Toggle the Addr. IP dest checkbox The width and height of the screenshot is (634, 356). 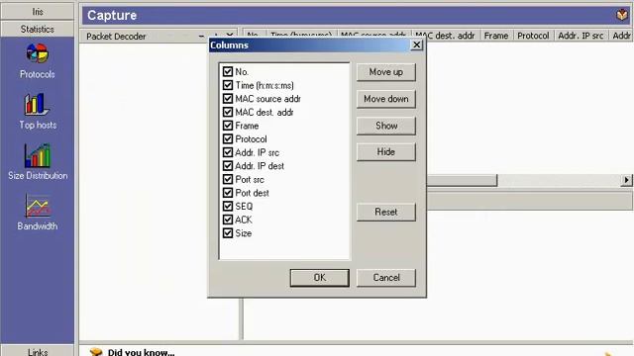coord(228,166)
